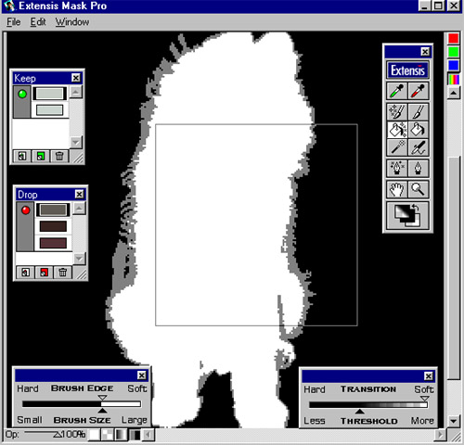The height and width of the screenshot is (445, 464).
Task: Click the Extensis logo button
Action: [x=407, y=70]
